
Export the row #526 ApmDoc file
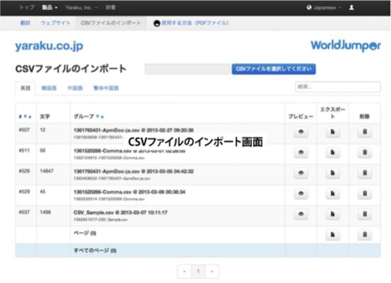click(x=333, y=173)
